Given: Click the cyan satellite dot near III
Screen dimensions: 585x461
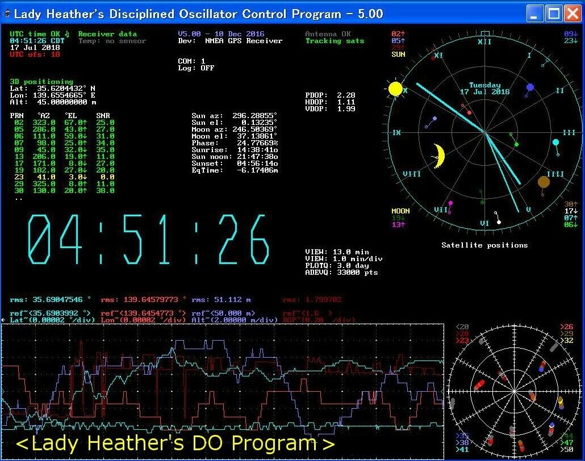Looking at the screenshot, I should coord(556,142).
